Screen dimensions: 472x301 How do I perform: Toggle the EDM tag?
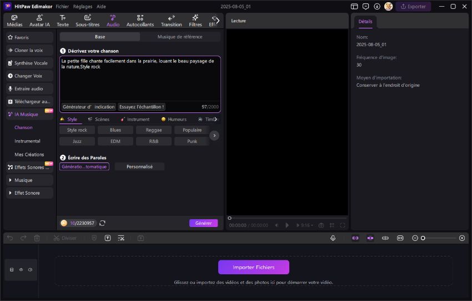(116, 141)
